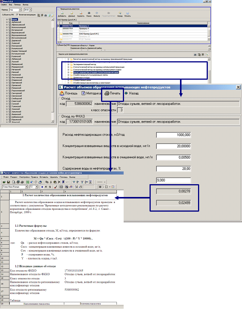Open Поиск (Search) from the toolbar
The height and width of the screenshot is (309, 242).
[88, 15]
